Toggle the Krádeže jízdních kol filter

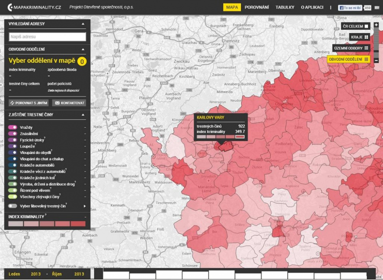click(x=13, y=178)
